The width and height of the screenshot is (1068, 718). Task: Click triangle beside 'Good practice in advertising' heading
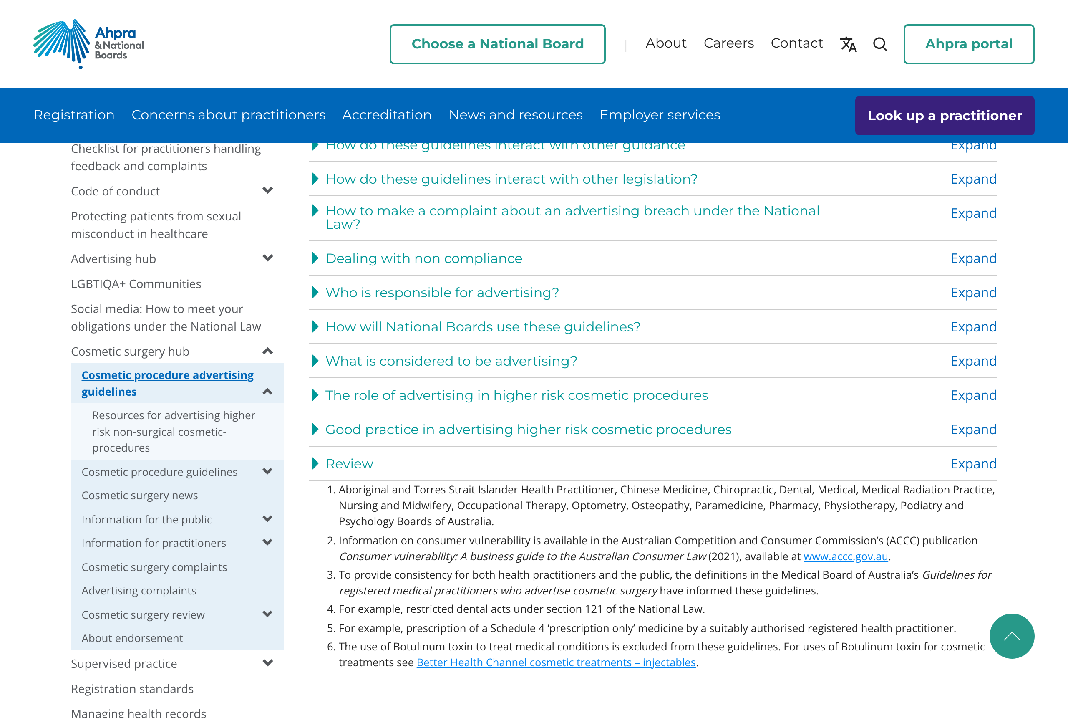[315, 430]
